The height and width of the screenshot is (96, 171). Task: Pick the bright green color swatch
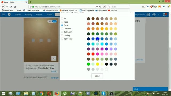[88, 64]
